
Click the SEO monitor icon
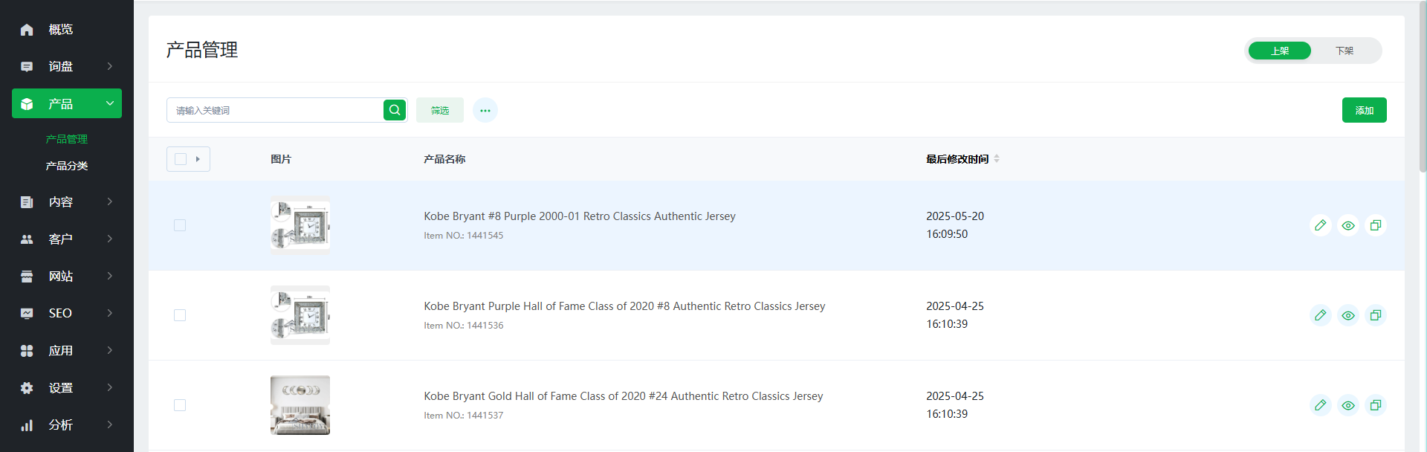[x=27, y=314]
